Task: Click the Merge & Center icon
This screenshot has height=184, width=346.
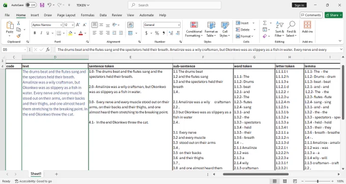Action: pos(130,33)
